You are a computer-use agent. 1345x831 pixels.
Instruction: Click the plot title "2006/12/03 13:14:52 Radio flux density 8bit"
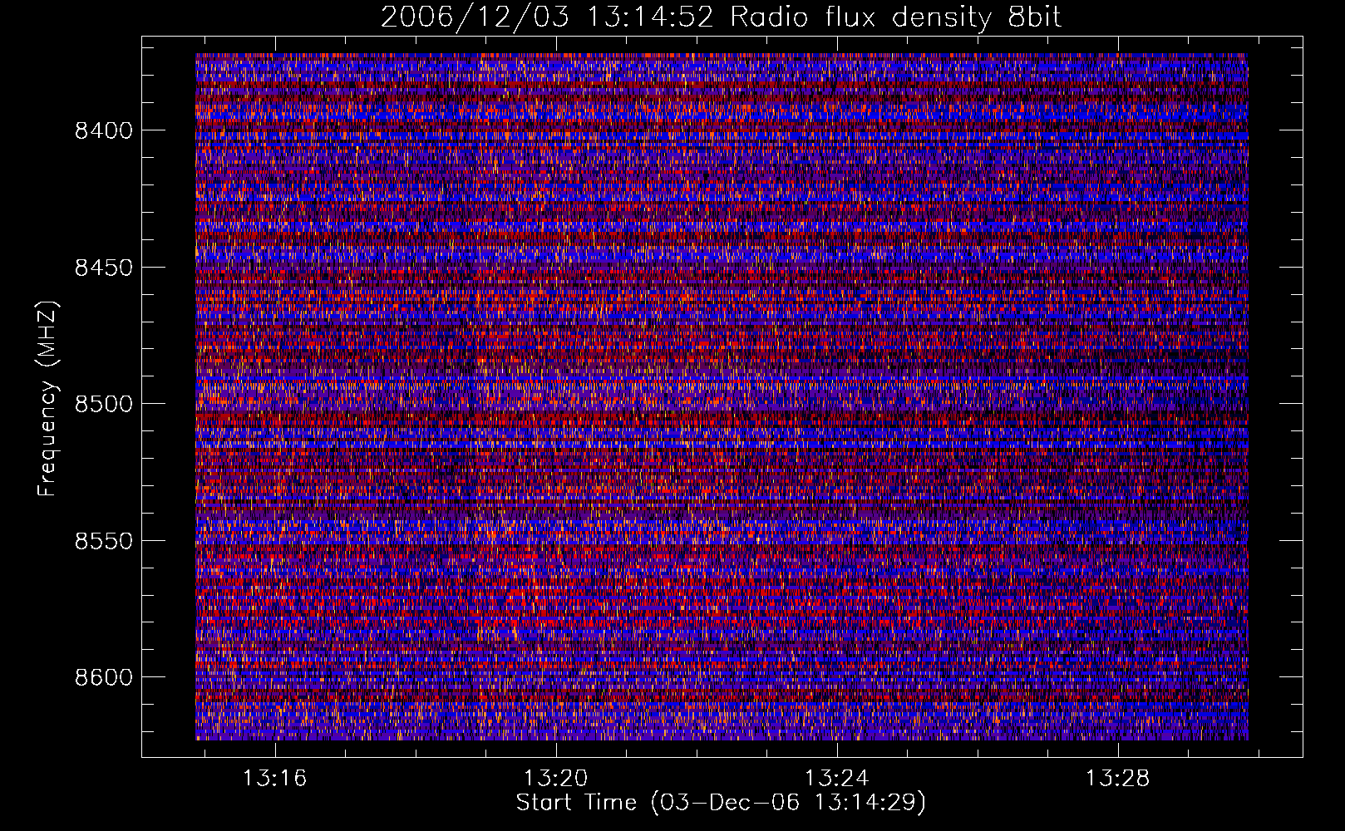coord(722,17)
